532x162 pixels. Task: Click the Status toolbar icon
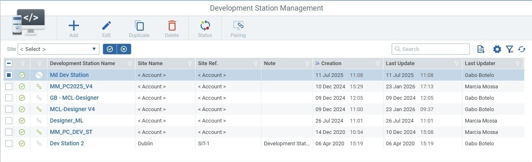(x=205, y=26)
